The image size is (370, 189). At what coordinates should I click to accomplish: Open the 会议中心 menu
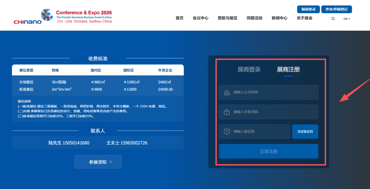pos(200,18)
